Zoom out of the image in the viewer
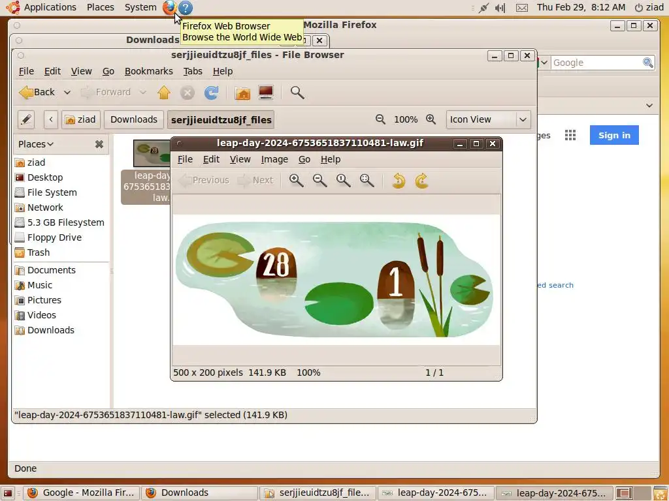 click(x=319, y=181)
